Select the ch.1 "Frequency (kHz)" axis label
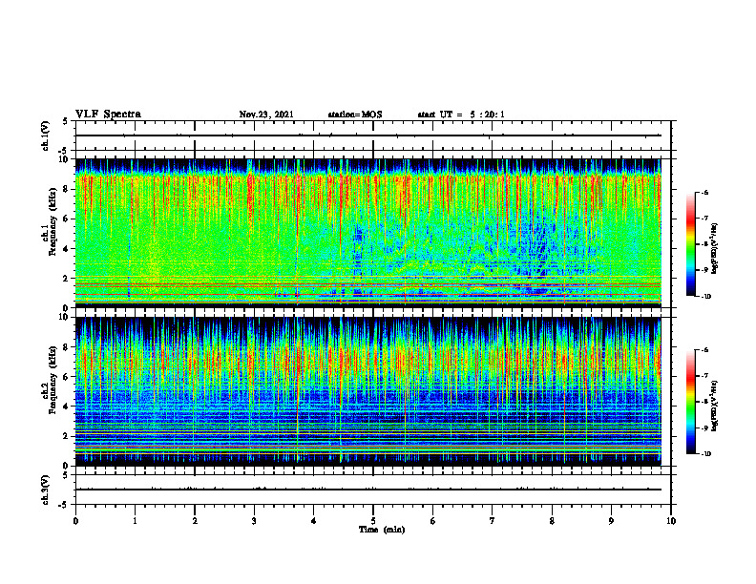 pyautogui.click(x=52, y=223)
